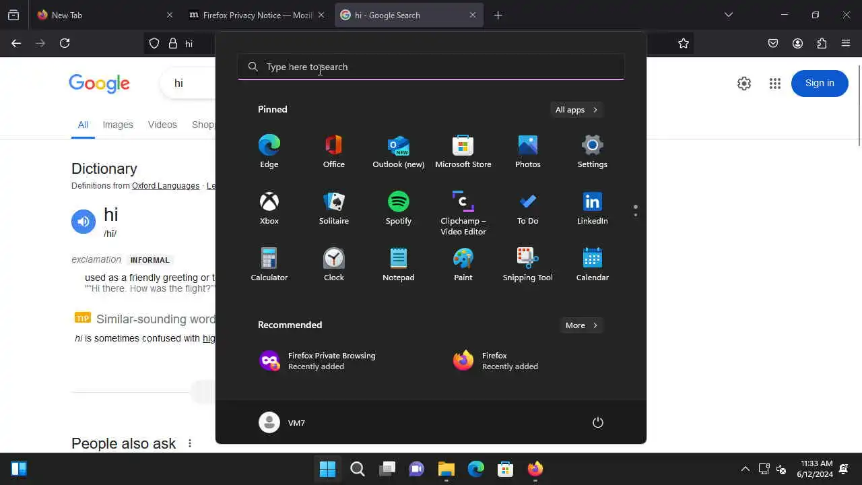Click the power button in Start menu
Screen dimensions: 862x485
coord(597,422)
